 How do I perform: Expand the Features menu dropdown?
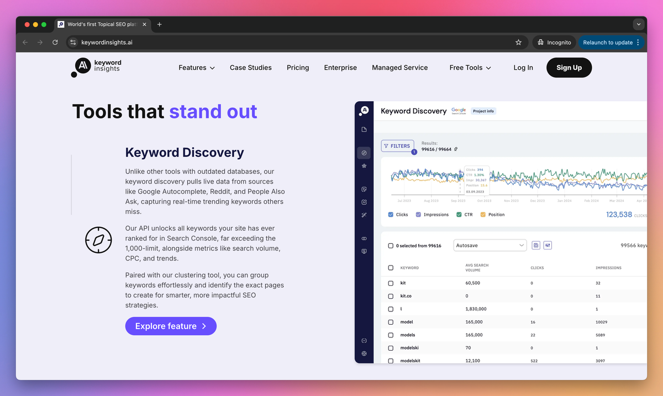pyautogui.click(x=197, y=67)
